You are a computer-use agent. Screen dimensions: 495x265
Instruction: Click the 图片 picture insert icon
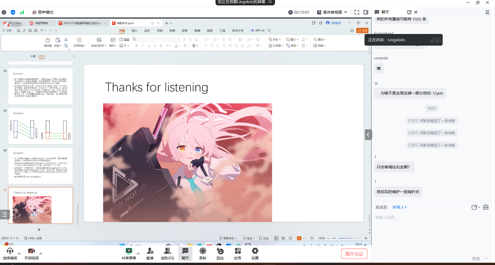click(x=288, y=39)
